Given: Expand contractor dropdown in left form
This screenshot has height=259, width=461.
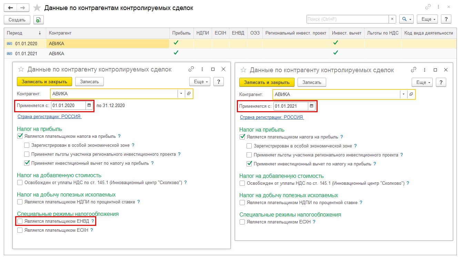Looking at the screenshot, I should tap(181, 94).
